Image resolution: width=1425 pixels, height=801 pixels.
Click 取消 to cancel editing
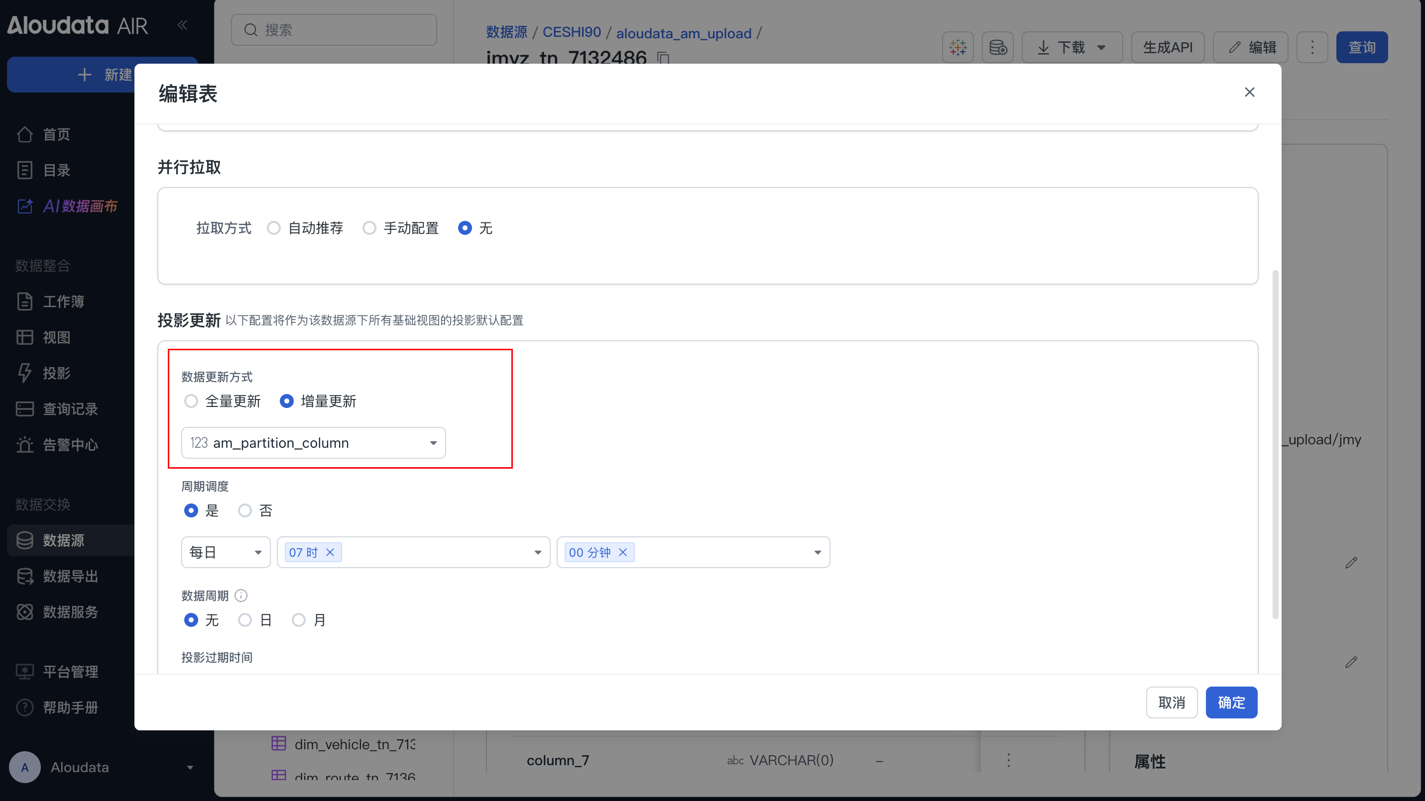coord(1172,702)
